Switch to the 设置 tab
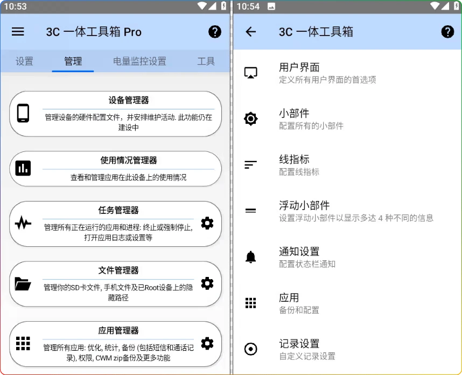Screen dimensions: 462x375 tap(24, 61)
